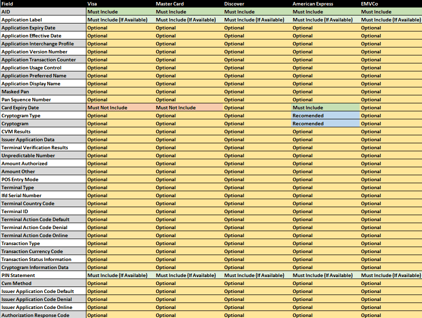Select the Master Card column header
This screenshot has height=318, width=422.
pos(189,4)
